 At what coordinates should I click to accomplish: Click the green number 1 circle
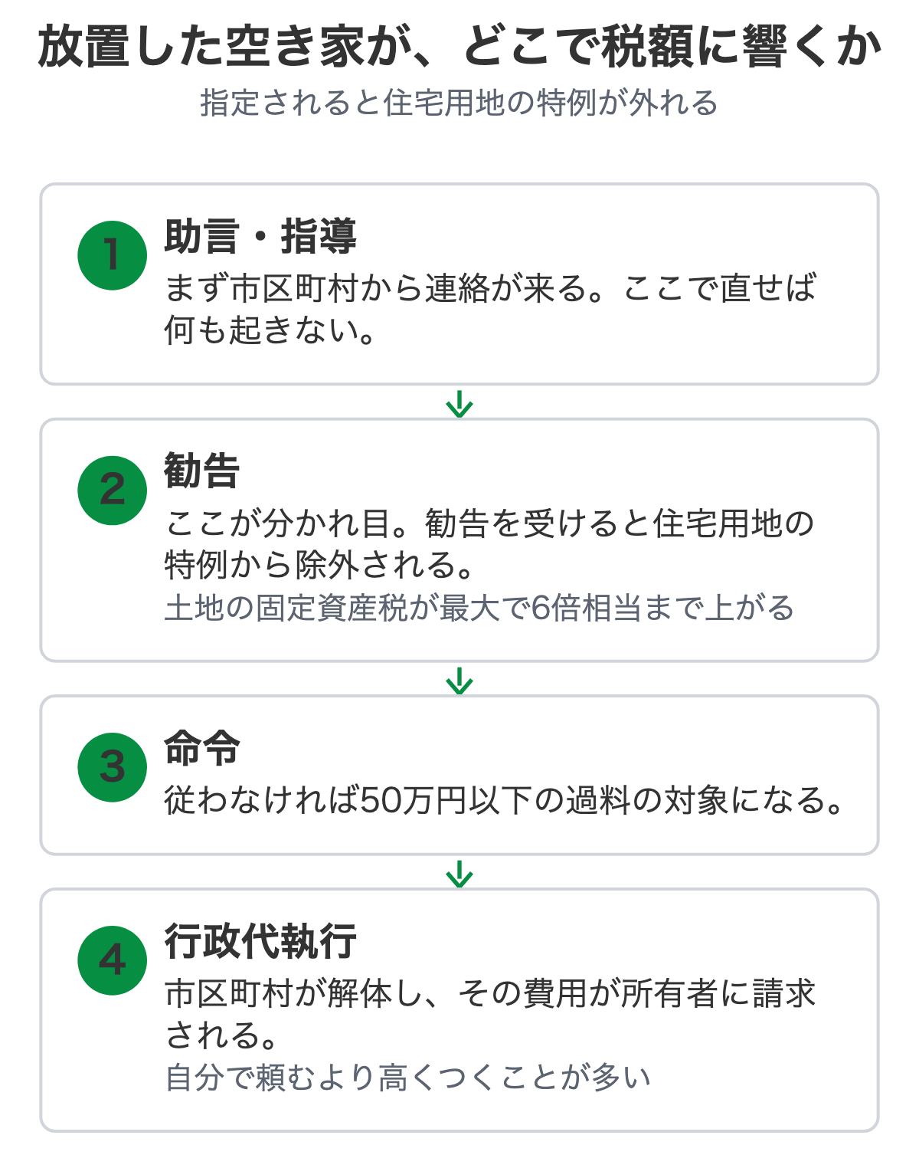[x=113, y=255]
